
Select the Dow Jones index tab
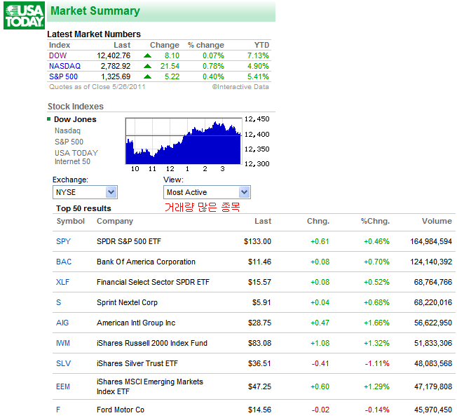75,119
